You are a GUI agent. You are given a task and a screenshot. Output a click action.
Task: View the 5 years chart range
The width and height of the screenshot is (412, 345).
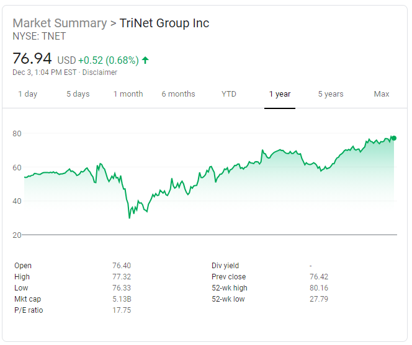tap(331, 94)
